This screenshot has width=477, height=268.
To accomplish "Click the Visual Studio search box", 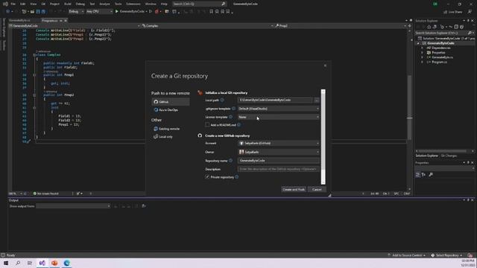I will tap(199, 4).
